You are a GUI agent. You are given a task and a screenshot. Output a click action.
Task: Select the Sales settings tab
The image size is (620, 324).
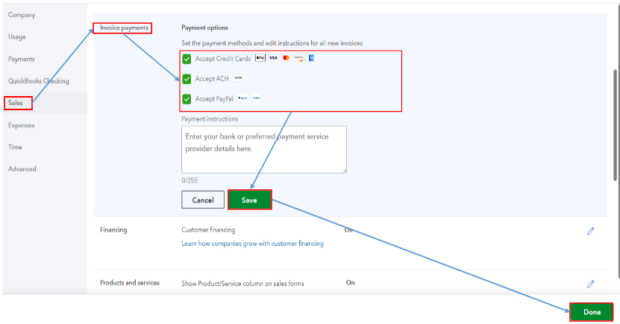click(16, 103)
